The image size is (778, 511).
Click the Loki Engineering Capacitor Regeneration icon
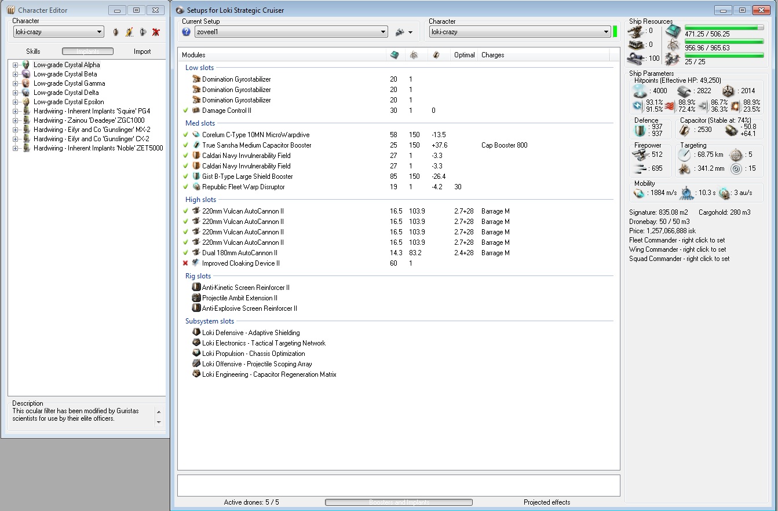[196, 374]
